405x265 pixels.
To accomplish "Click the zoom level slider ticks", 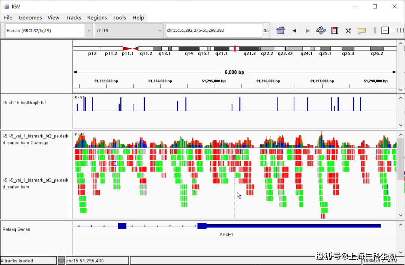I will tap(397, 30).
